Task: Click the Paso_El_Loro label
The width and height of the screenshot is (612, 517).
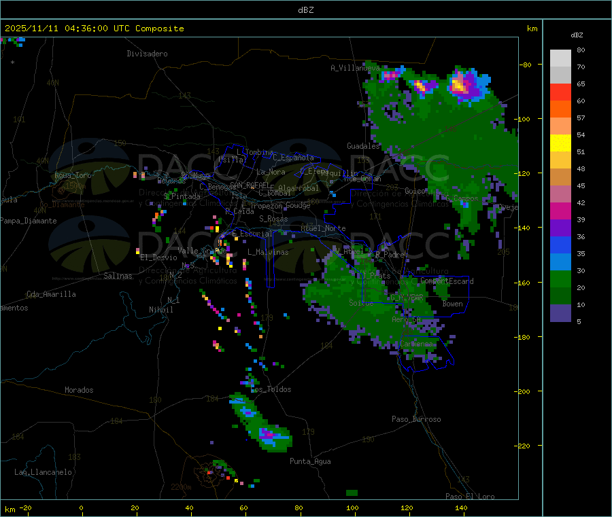Action: point(470,497)
